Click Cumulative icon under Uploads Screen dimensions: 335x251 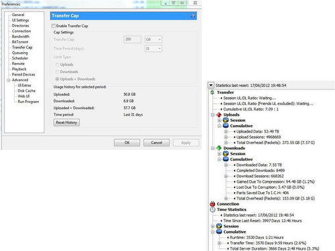click(226, 126)
